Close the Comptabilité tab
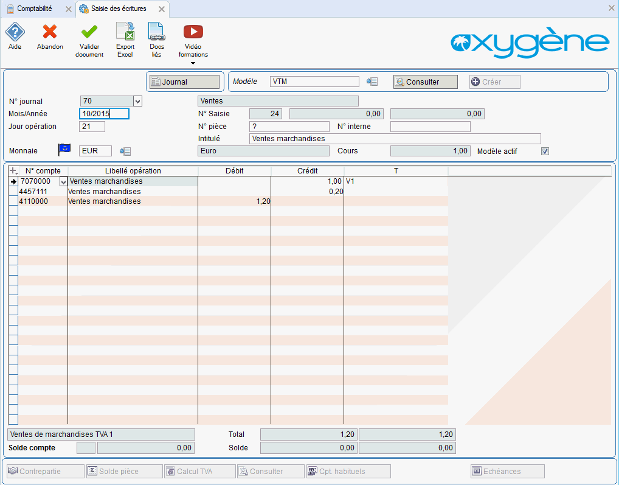 coord(69,9)
